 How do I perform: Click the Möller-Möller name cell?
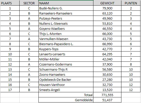point(66,59)
